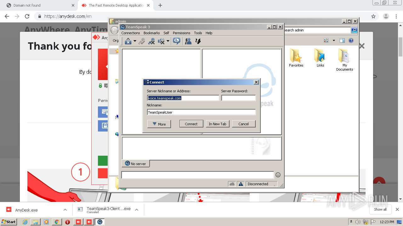Click the search magnifier in admin window

pos(354,30)
